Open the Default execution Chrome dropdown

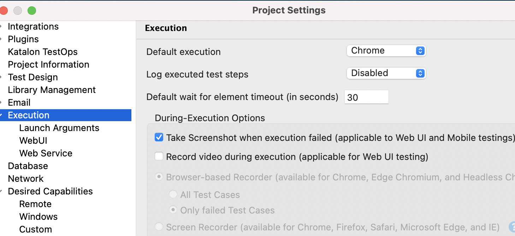click(x=386, y=51)
